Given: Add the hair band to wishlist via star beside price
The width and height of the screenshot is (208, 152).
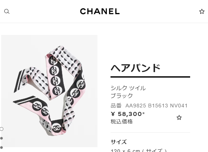Looking at the screenshot, I should click(179, 117).
